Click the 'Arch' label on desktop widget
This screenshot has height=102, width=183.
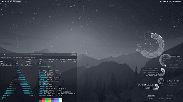point(150,99)
